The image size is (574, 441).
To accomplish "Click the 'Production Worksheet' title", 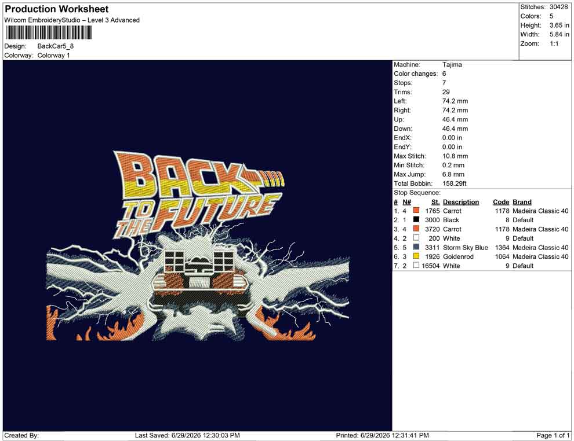I will coord(57,9).
